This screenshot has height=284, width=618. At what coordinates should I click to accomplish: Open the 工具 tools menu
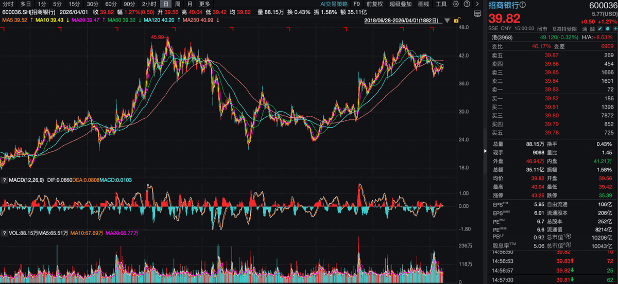(441, 4)
